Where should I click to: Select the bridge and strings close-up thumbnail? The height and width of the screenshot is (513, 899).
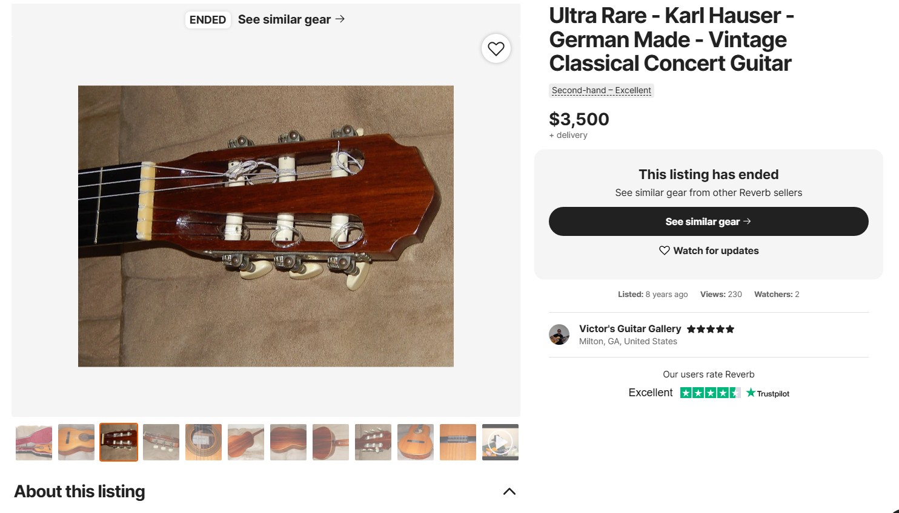click(x=458, y=442)
